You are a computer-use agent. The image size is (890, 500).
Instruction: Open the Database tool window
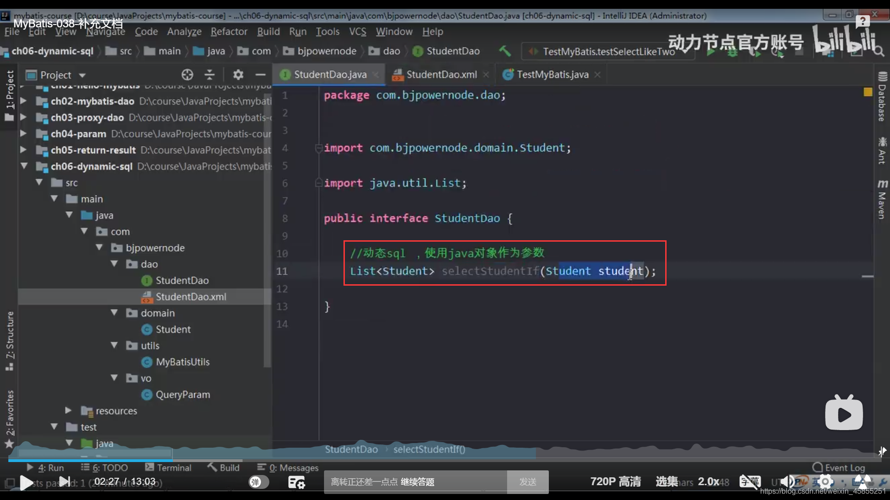(882, 96)
